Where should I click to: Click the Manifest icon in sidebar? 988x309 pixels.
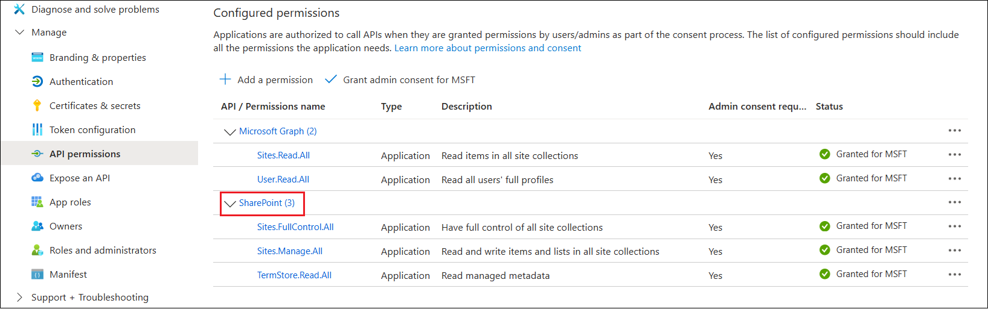pyautogui.click(x=37, y=275)
